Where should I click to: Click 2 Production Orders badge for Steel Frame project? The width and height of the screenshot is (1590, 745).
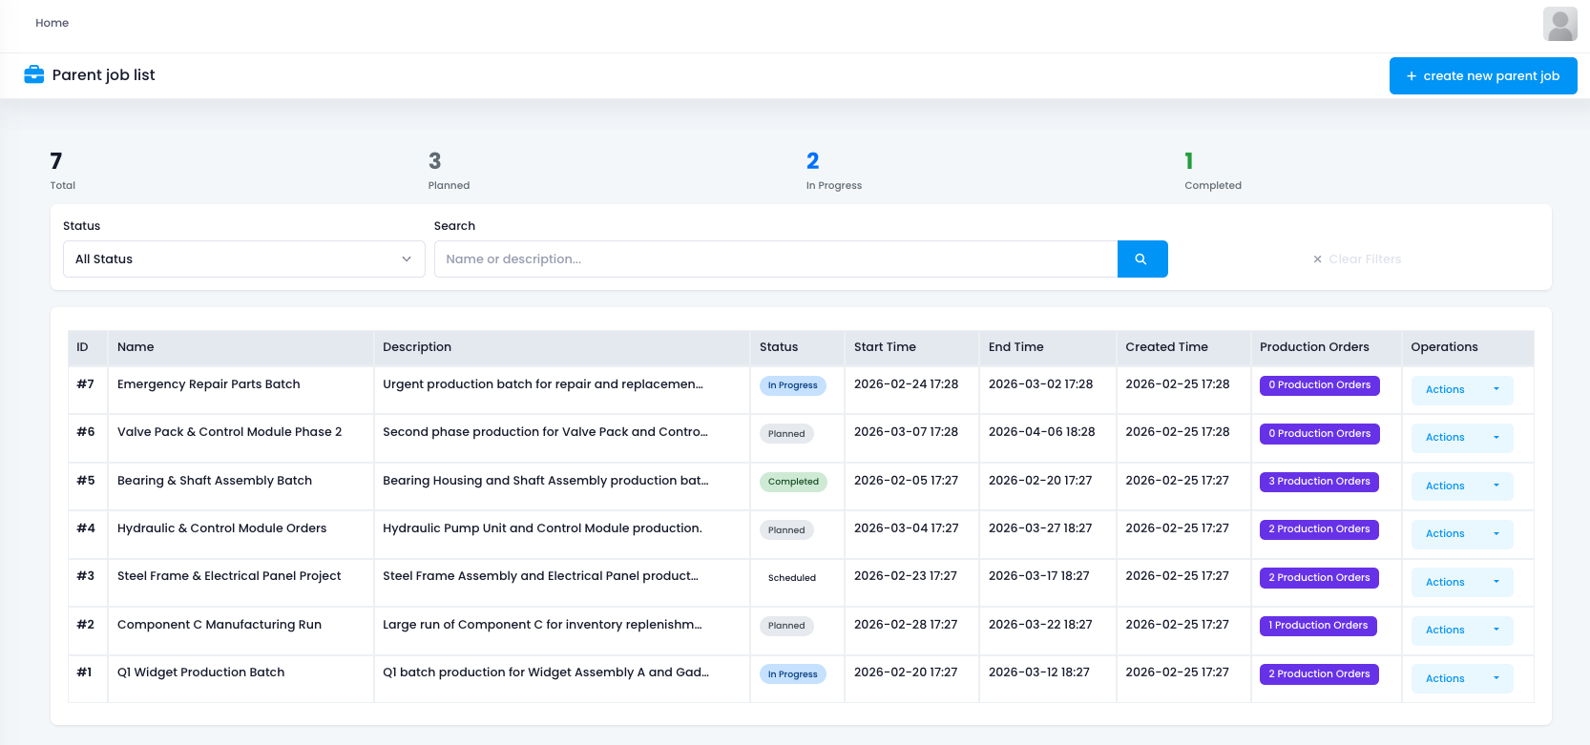[x=1319, y=578]
